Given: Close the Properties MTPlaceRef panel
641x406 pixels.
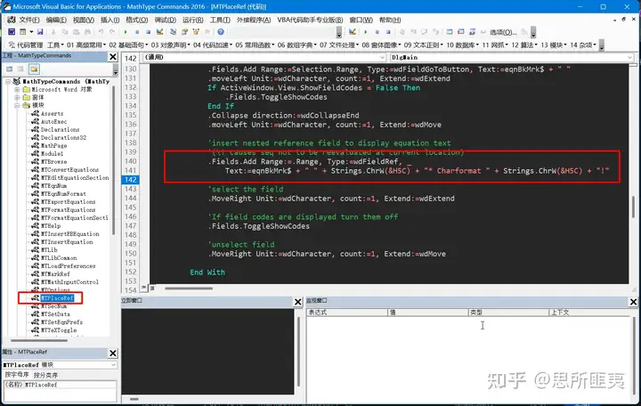Looking at the screenshot, I should 113,353.
